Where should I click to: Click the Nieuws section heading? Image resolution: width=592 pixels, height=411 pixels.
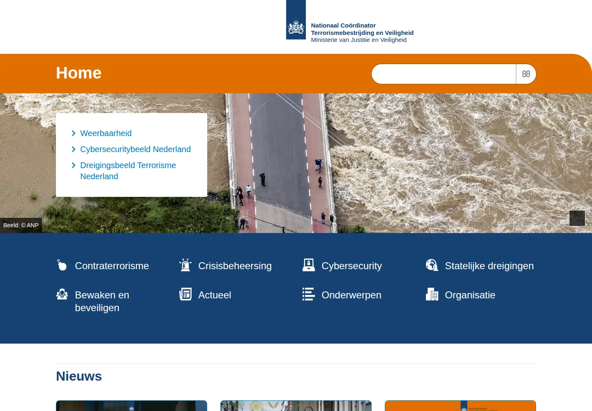79,376
